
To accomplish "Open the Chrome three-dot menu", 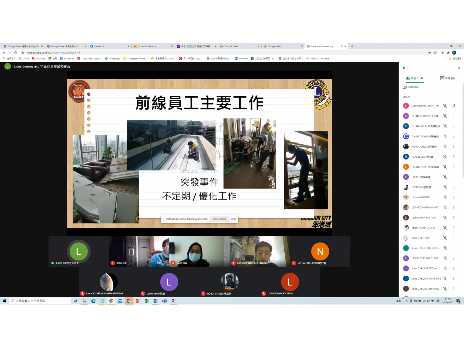I will click(460, 53).
